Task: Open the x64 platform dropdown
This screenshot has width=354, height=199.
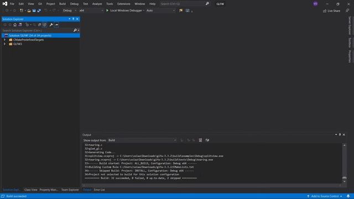Action: tap(91, 11)
